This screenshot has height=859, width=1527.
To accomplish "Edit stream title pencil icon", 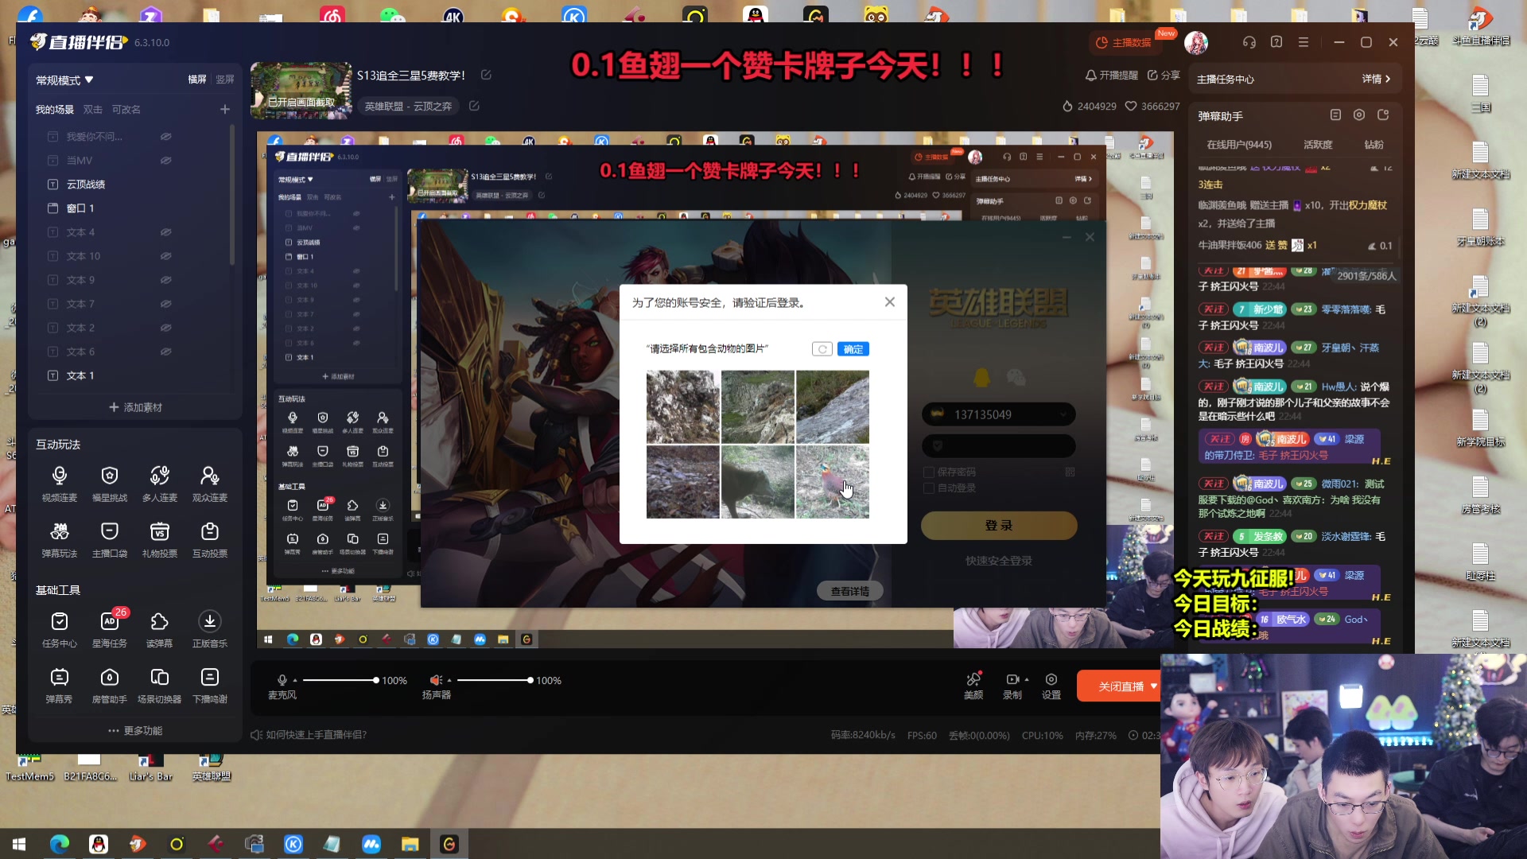I will 486,75.
